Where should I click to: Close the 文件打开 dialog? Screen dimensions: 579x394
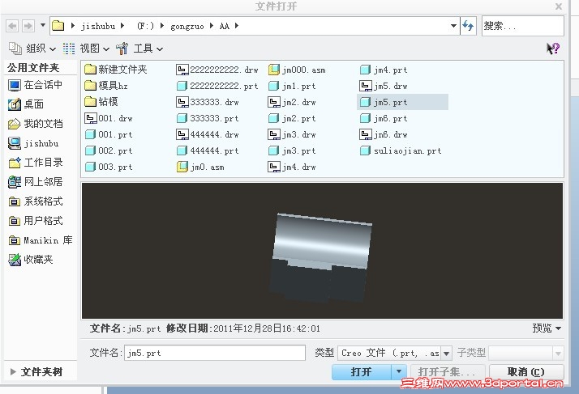pyautogui.click(x=559, y=6)
